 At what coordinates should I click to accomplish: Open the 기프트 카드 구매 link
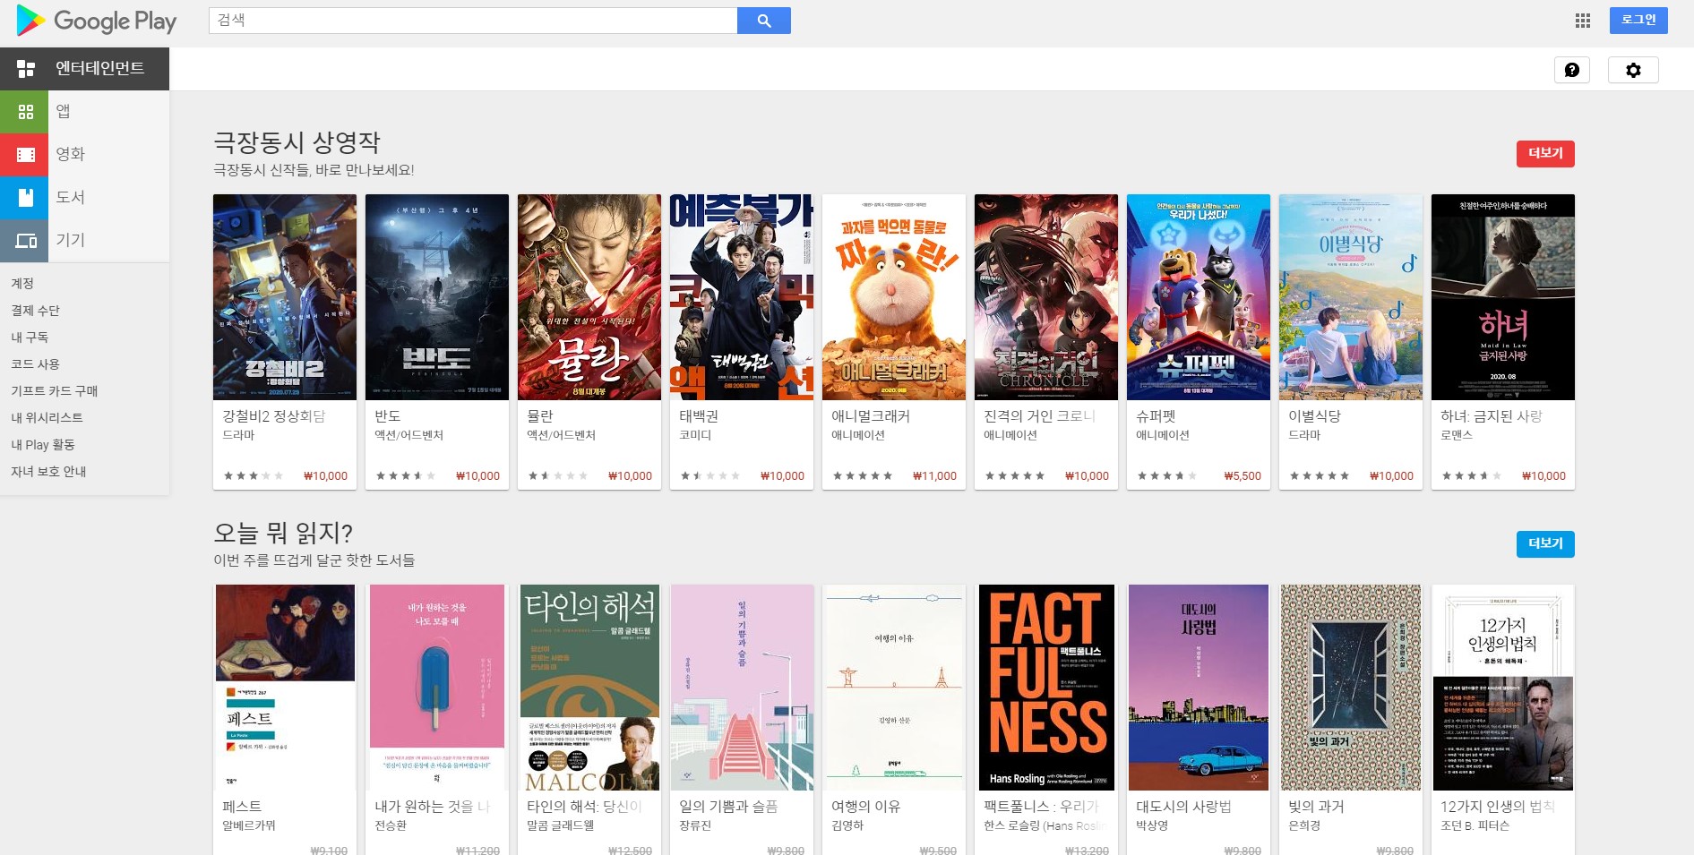pyautogui.click(x=54, y=390)
